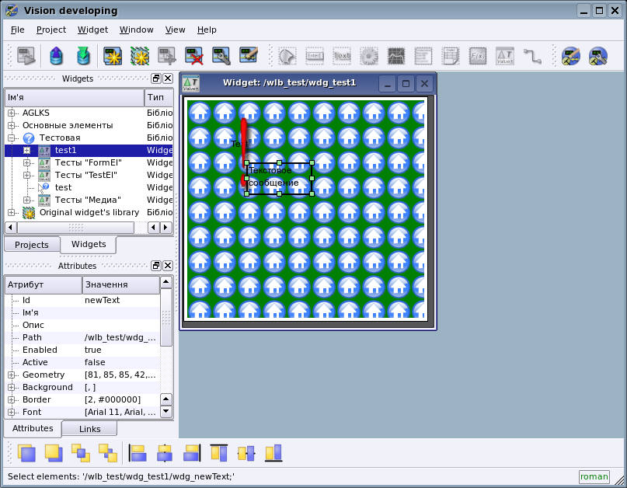Select the F(x) formula widget icon
The height and width of the screenshot is (488, 627).
click(478, 56)
